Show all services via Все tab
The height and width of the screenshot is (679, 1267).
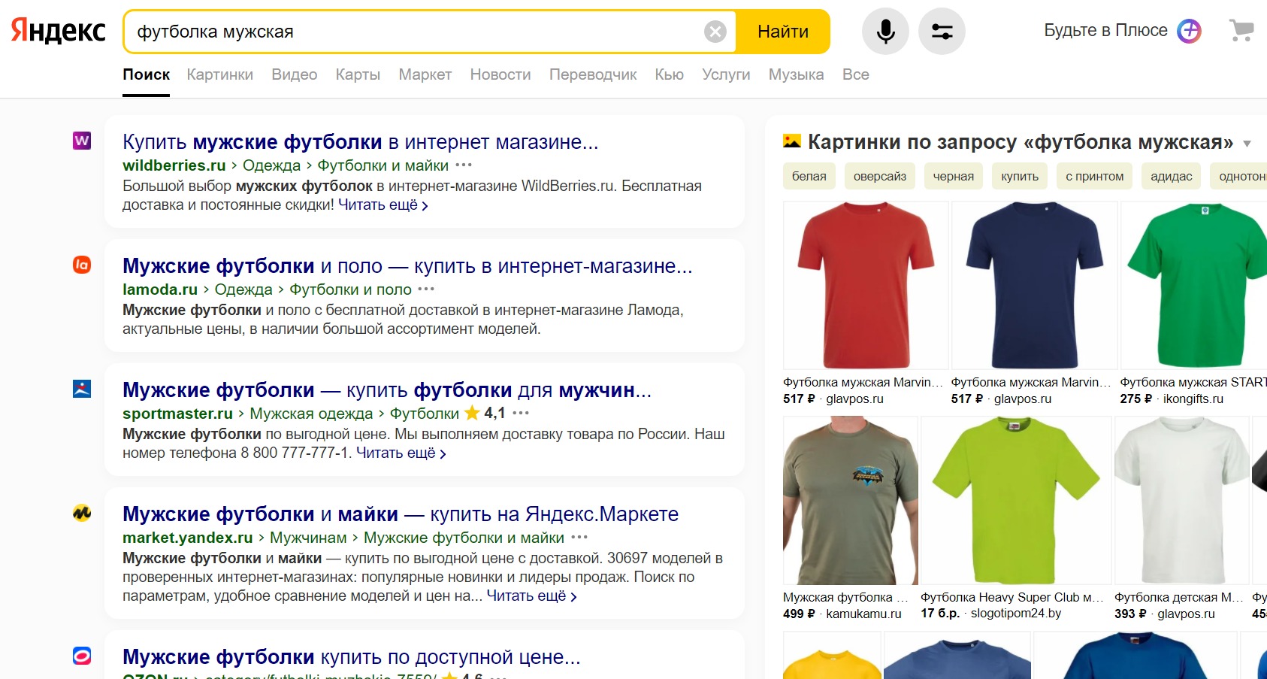click(855, 74)
